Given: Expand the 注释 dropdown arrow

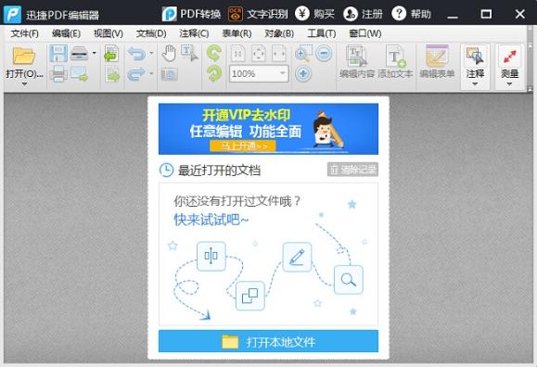Looking at the screenshot, I should tap(475, 84).
